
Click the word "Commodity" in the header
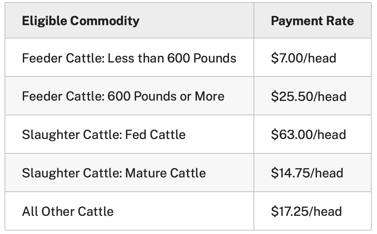tap(105, 21)
